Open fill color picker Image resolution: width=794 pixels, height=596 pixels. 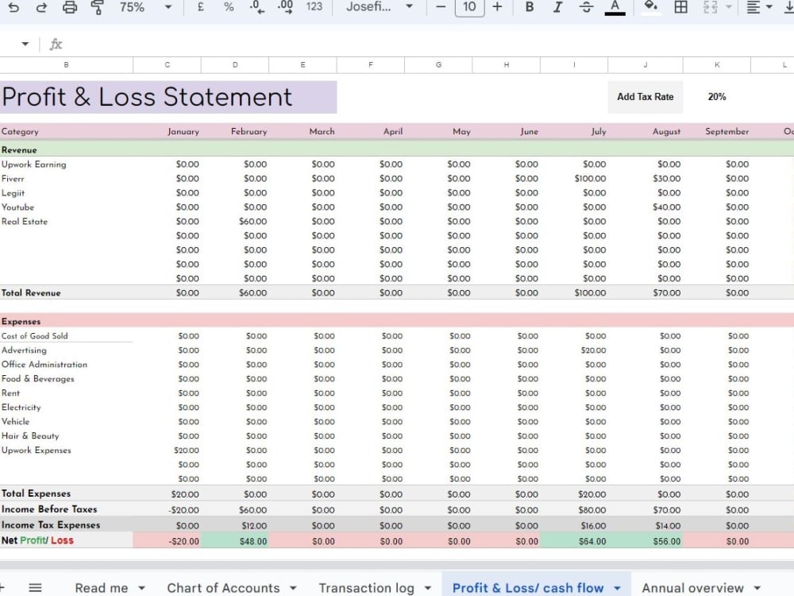(651, 7)
